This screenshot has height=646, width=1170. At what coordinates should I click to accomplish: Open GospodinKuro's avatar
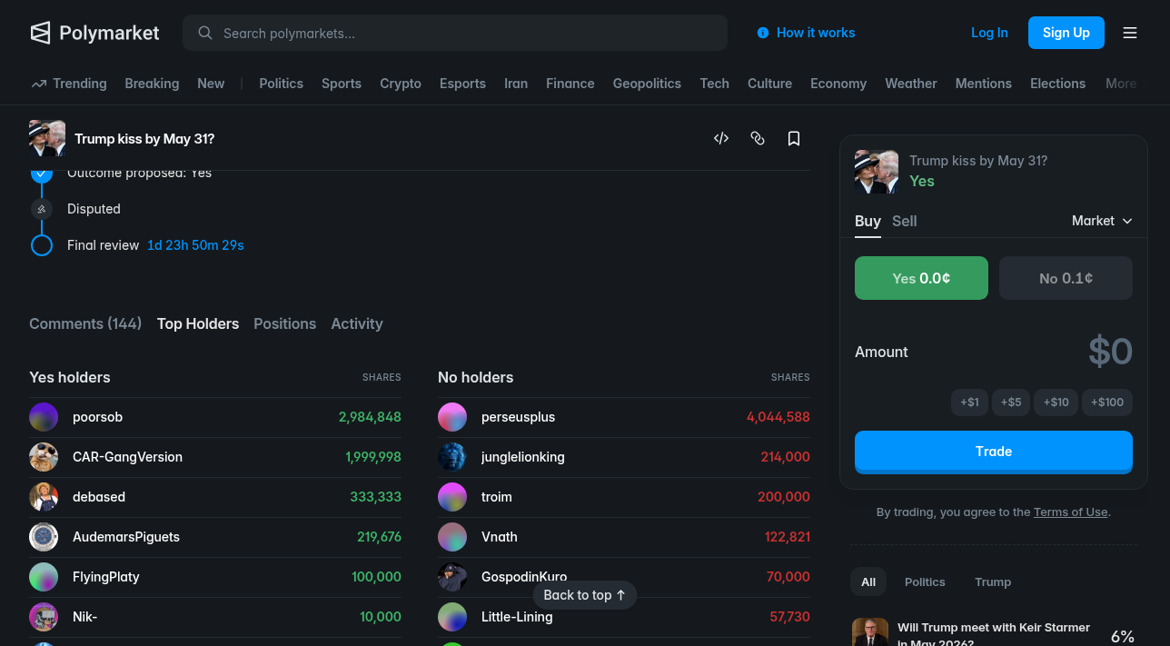tap(452, 577)
